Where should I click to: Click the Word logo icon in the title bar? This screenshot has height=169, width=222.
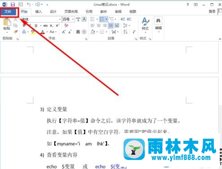5,4
